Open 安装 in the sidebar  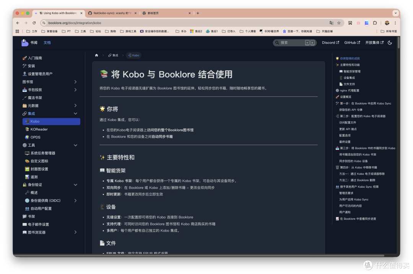(x=29, y=66)
